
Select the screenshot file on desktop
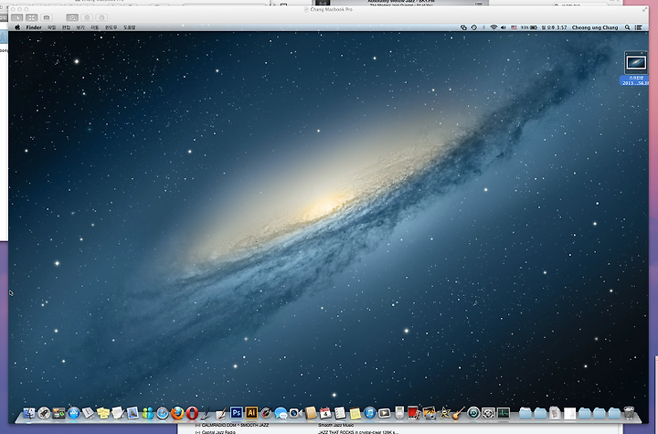click(x=636, y=68)
